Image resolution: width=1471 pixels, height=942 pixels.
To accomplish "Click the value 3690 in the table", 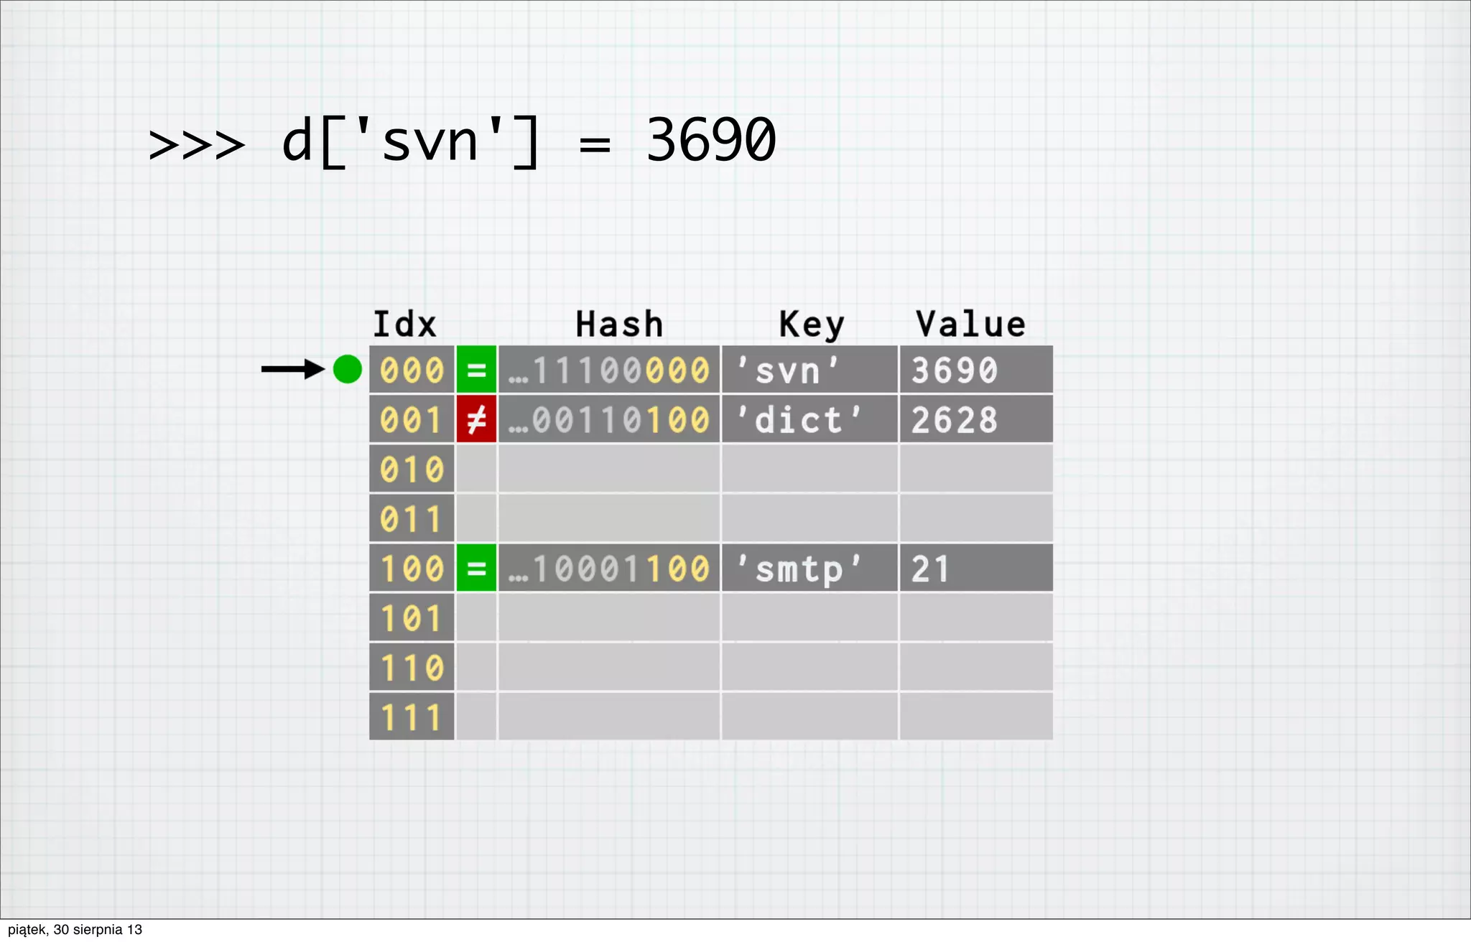I will 955,370.
